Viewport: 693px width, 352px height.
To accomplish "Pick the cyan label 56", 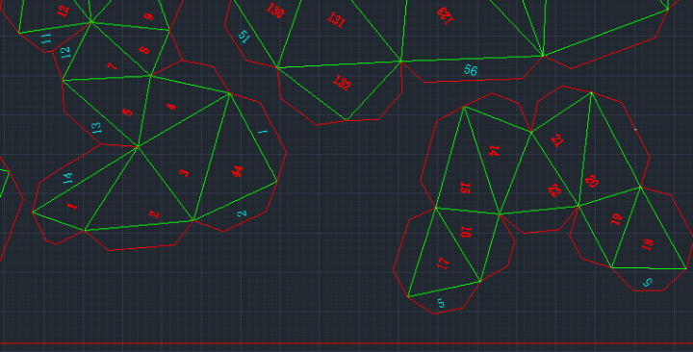I will (471, 70).
